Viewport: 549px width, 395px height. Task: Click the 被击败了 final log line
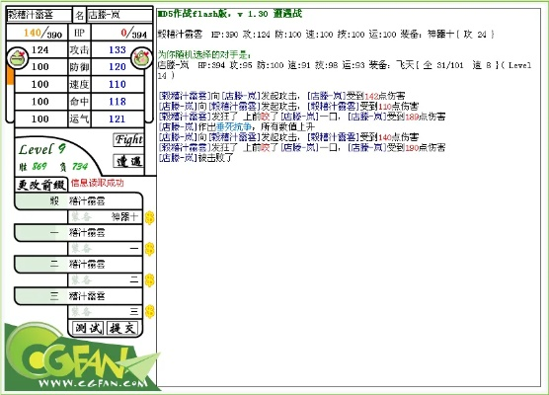coord(196,158)
